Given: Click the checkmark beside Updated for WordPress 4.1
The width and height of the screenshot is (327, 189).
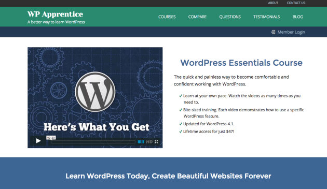Looking at the screenshot, I should (x=181, y=124).
